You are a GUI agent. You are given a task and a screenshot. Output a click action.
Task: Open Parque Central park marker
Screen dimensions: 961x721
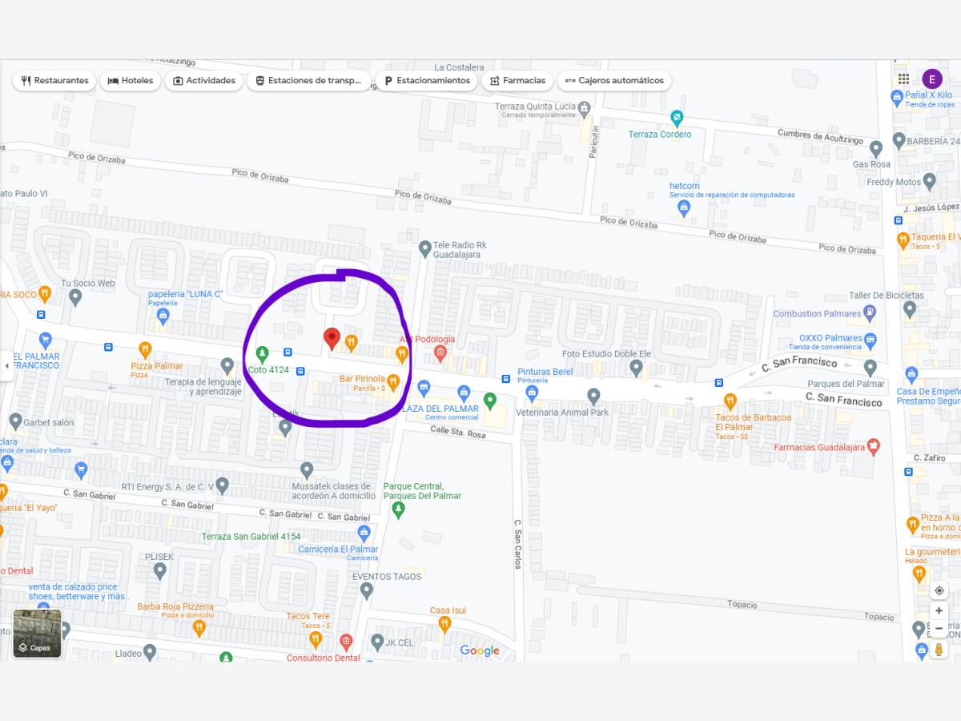tap(399, 510)
